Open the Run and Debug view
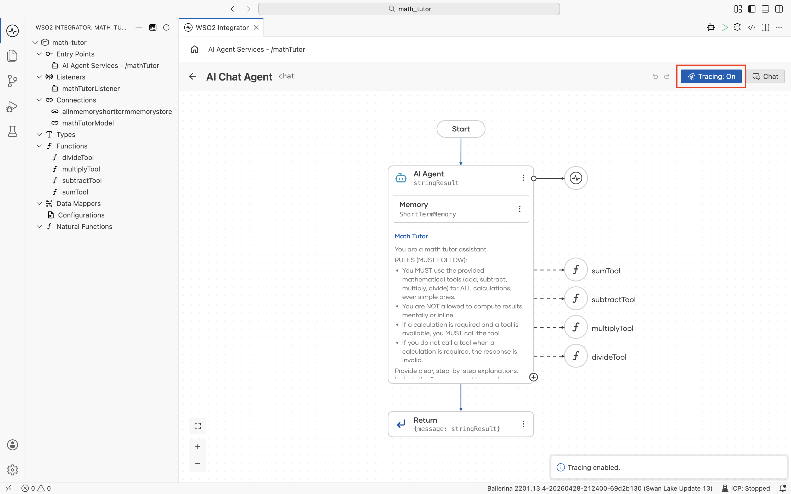 (12, 107)
